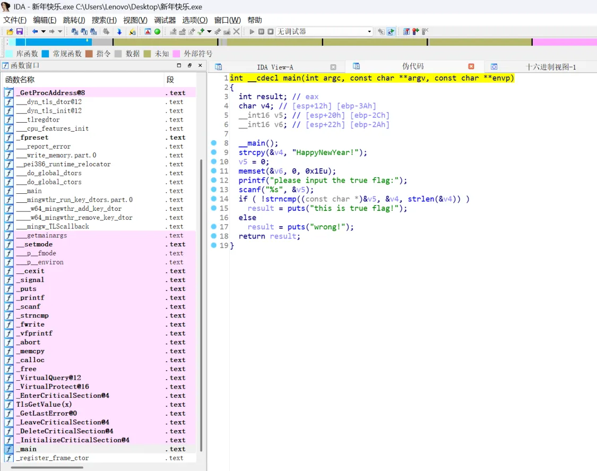Click the blue down-arrow jump icon
597x471 pixels.
pyautogui.click(x=119, y=32)
